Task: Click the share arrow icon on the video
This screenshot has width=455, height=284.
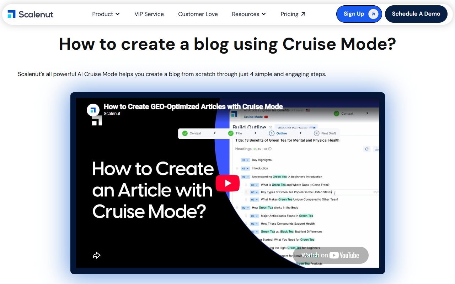Action: (96, 255)
